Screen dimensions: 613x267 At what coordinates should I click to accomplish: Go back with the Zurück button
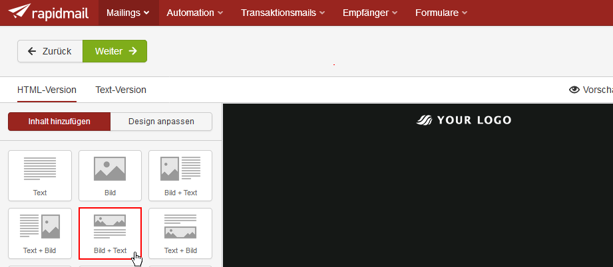(50, 51)
